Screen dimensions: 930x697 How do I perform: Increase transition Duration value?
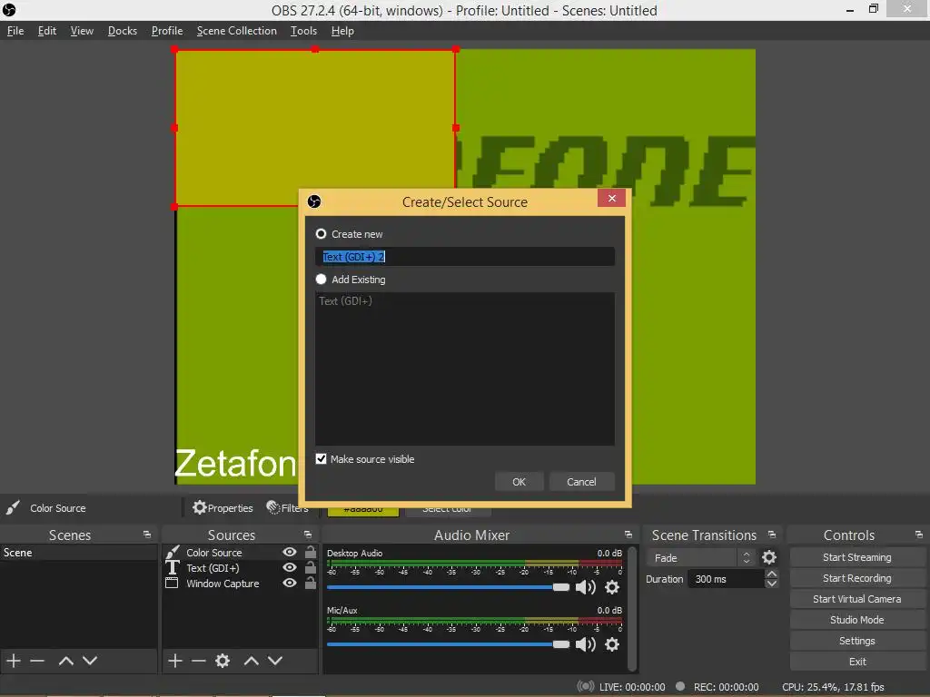pyautogui.click(x=772, y=574)
